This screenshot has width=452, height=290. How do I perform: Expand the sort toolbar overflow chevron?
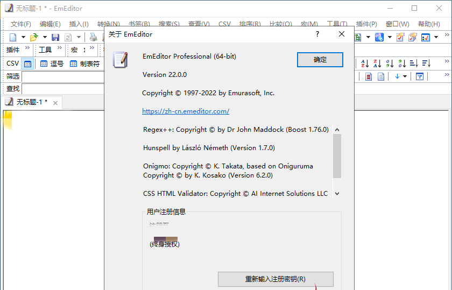point(447,61)
